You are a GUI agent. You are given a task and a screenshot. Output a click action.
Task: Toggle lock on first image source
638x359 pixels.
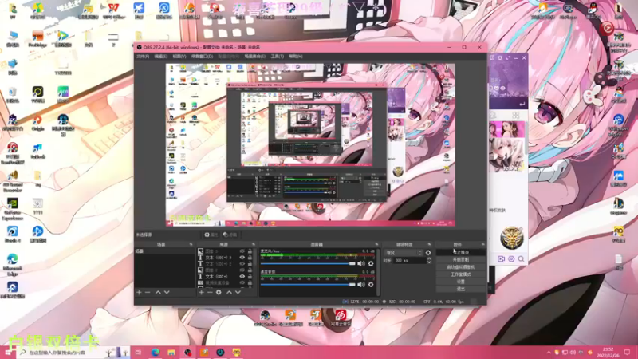(250, 251)
